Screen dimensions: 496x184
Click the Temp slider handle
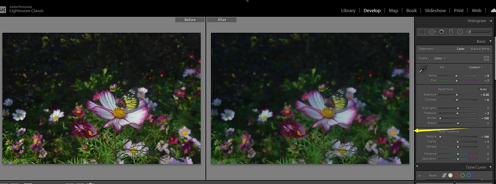tap(456, 76)
